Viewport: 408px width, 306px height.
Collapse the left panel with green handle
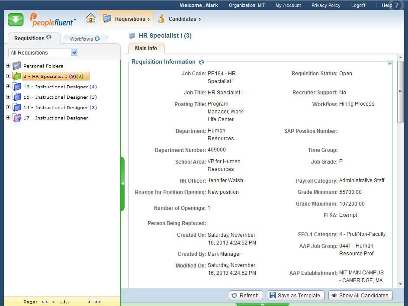click(122, 184)
